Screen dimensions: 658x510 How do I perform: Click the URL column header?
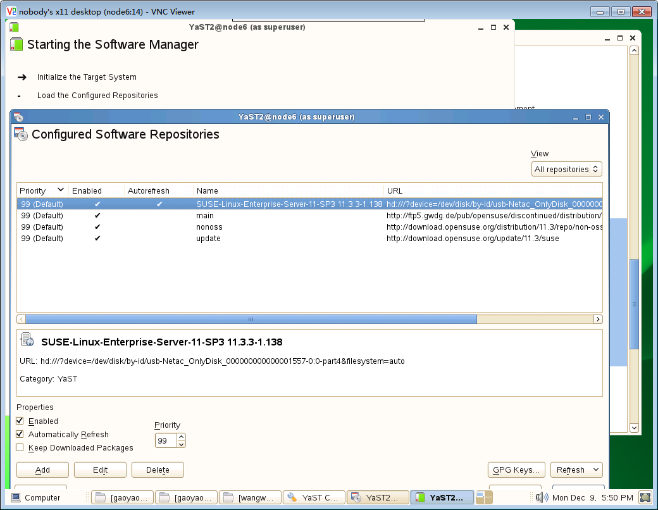coord(493,190)
